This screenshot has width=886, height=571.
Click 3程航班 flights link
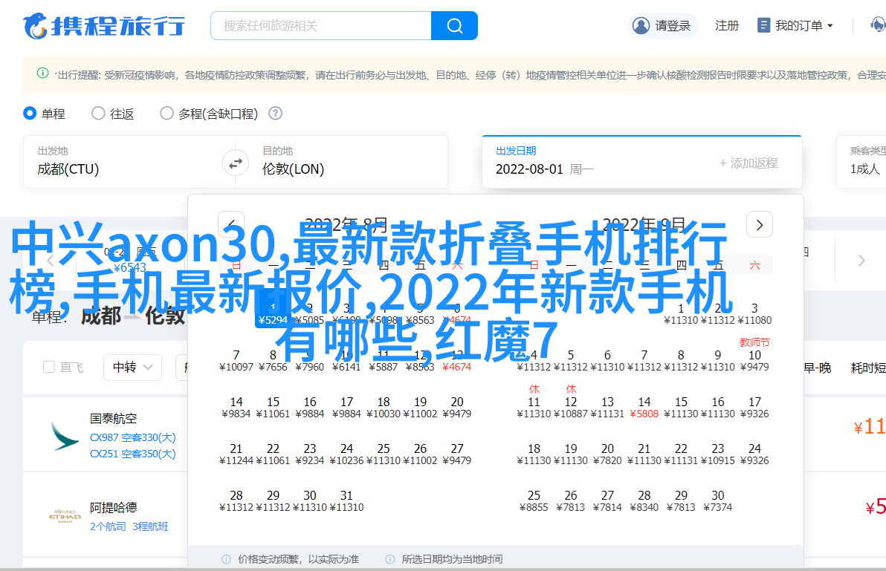pos(150,526)
